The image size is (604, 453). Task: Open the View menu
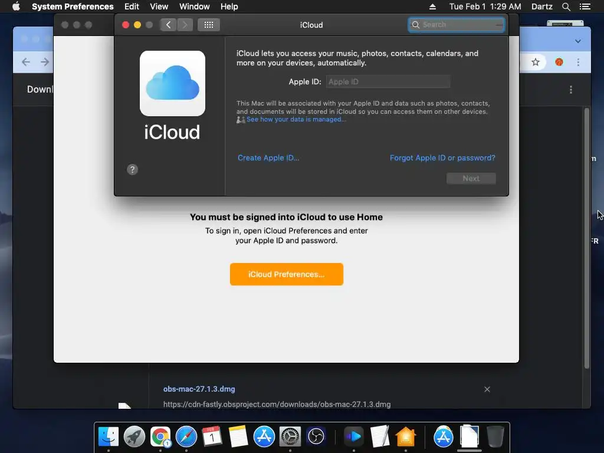click(x=159, y=6)
